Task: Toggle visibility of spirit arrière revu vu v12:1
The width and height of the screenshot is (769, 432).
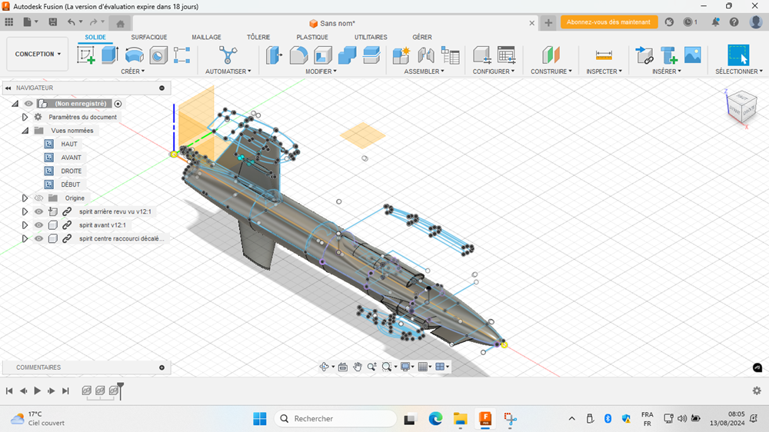Action: click(39, 211)
